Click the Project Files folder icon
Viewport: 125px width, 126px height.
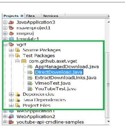click(18, 105)
